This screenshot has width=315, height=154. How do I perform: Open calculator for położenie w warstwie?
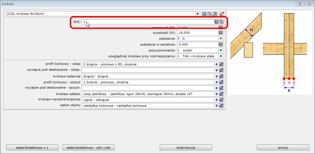[x=220, y=44]
